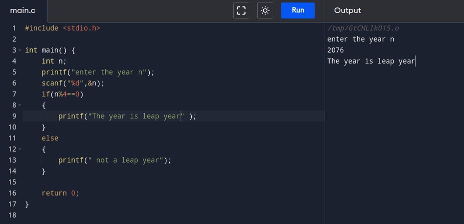Click the '2076' input value in output

point(336,50)
